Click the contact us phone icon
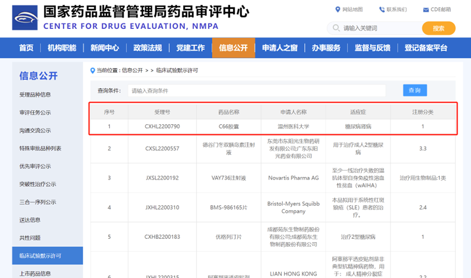 (382, 10)
